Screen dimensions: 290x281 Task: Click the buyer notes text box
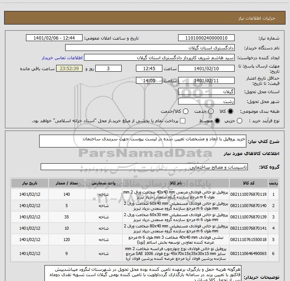coord(143,273)
